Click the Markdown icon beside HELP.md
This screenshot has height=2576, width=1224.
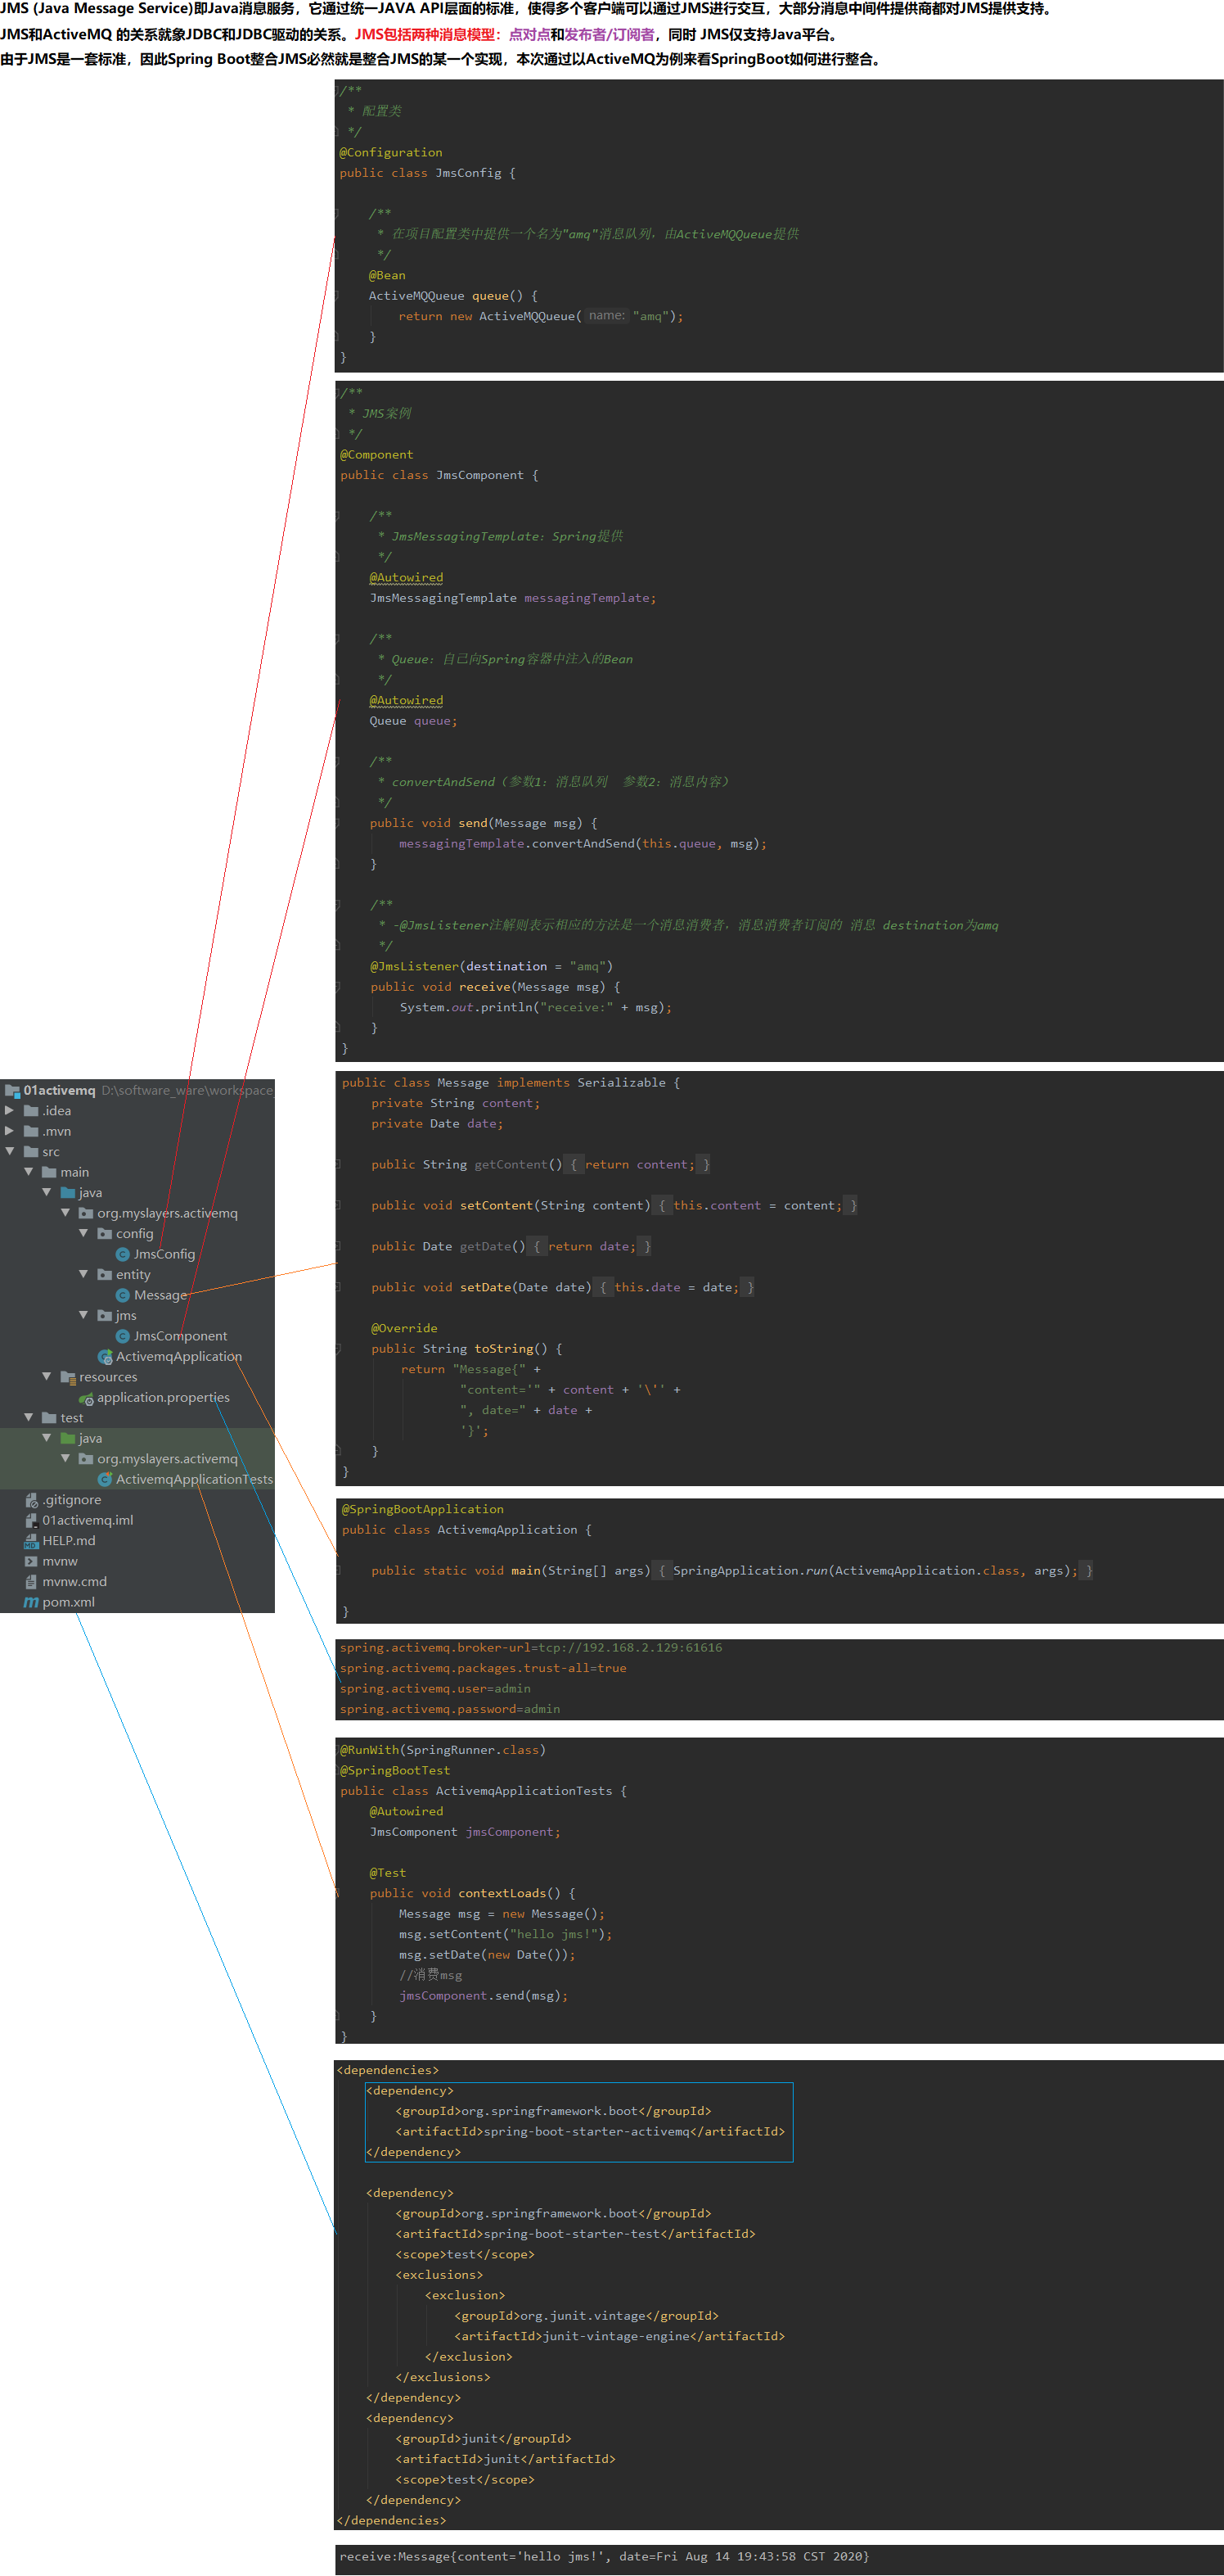(31, 1541)
